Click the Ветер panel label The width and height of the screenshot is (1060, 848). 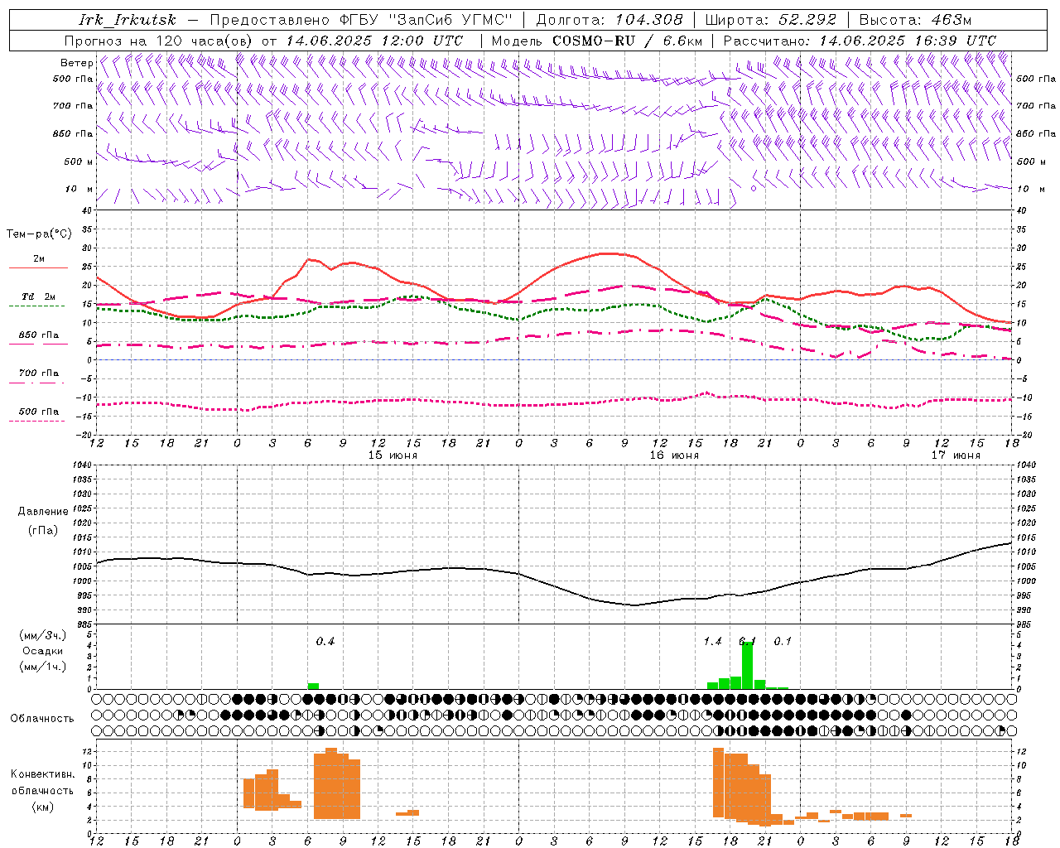[76, 63]
